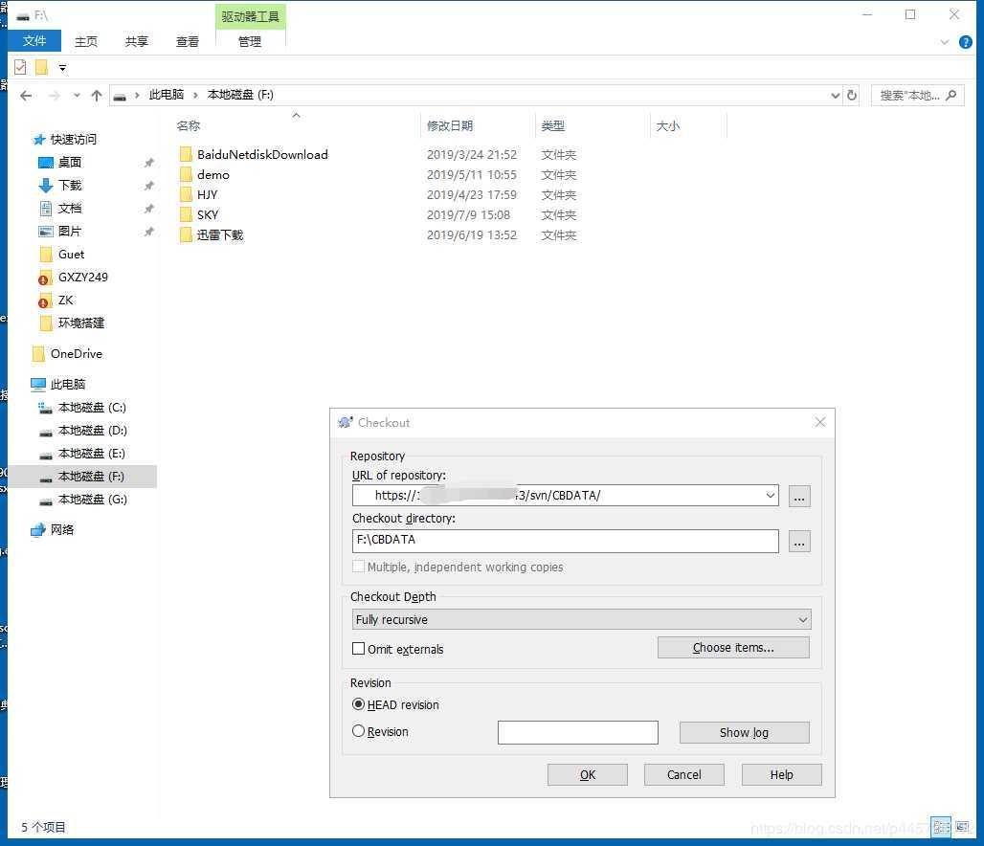This screenshot has width=984, height=846.
Task: Browse for checkout directory button
Action: (x=799, y=541)
